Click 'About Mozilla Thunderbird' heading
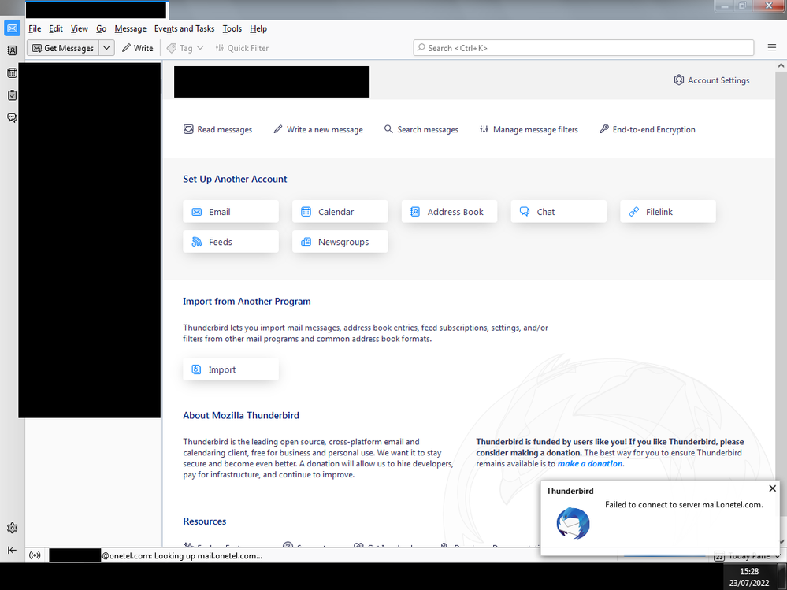 point(241,415)
